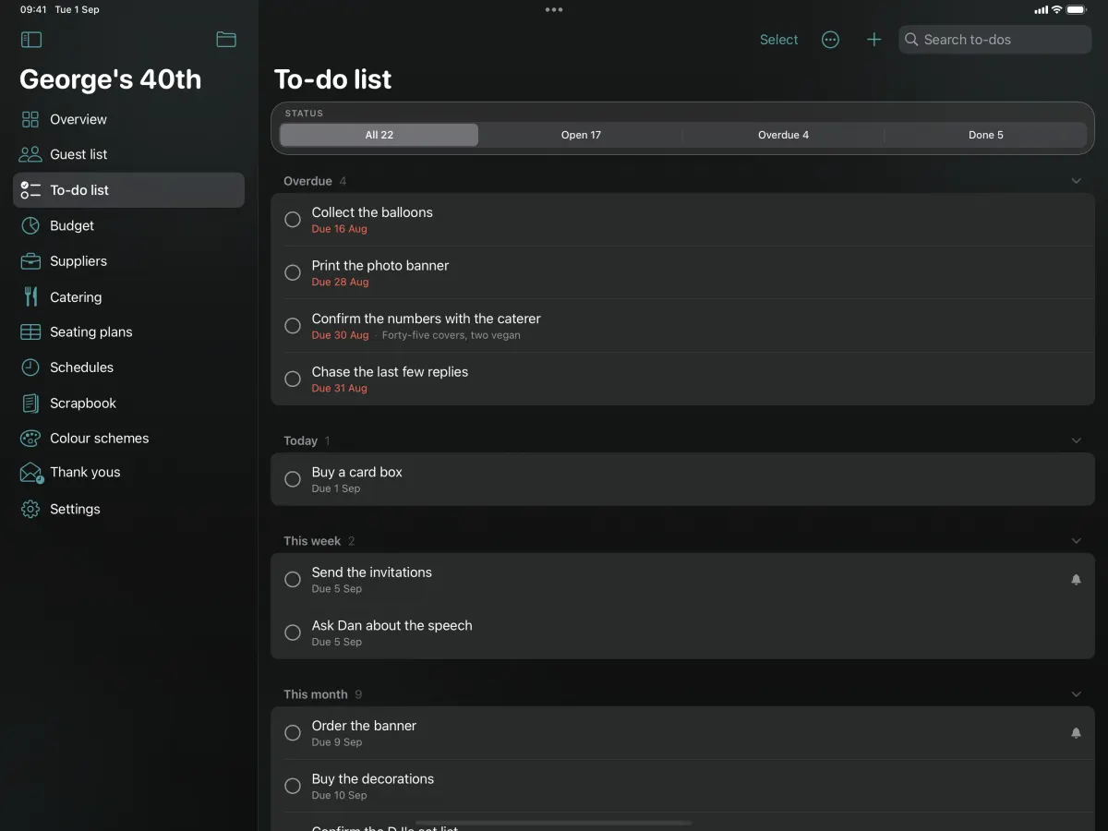The image size is (1108, 831).
Task: Open the Overview section label
Action: [x=78, y=119]
